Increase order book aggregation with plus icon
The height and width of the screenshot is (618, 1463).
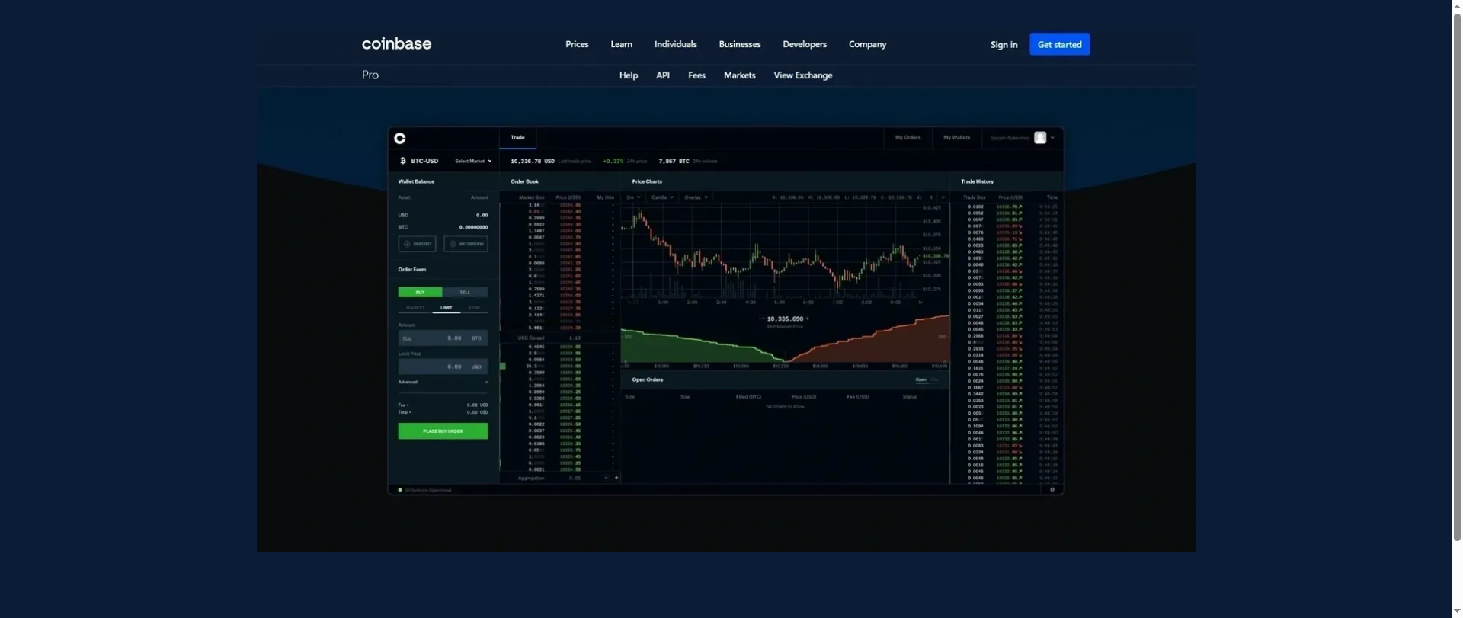point(616,478)
